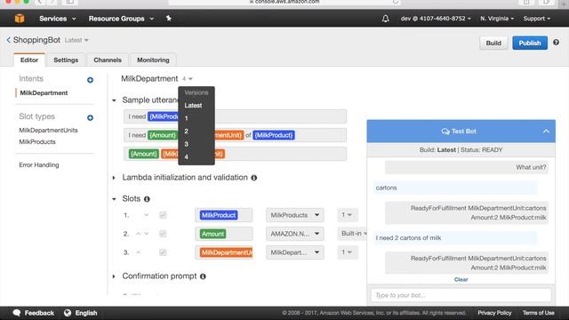Screen dimensions: 569x320
Task: Clear the Test Bot conversation
Action: pos(461,279)
